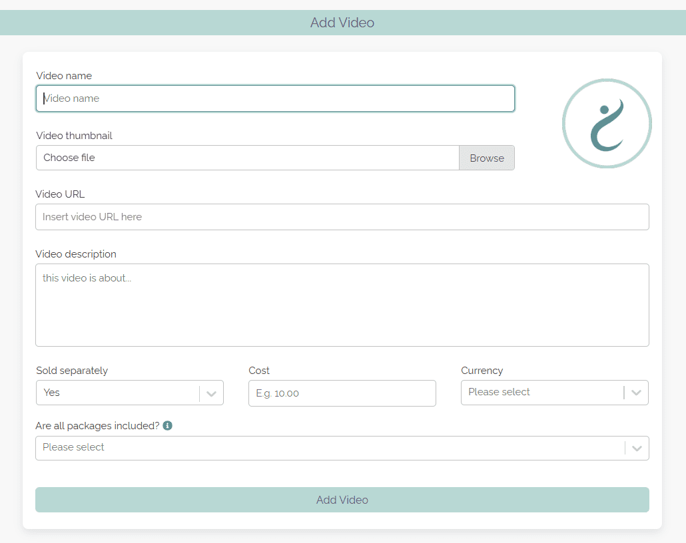The height and width of the screenshot is (543, 686).
Task: Focus the Video name text field
Action: [x=275, y=98]
